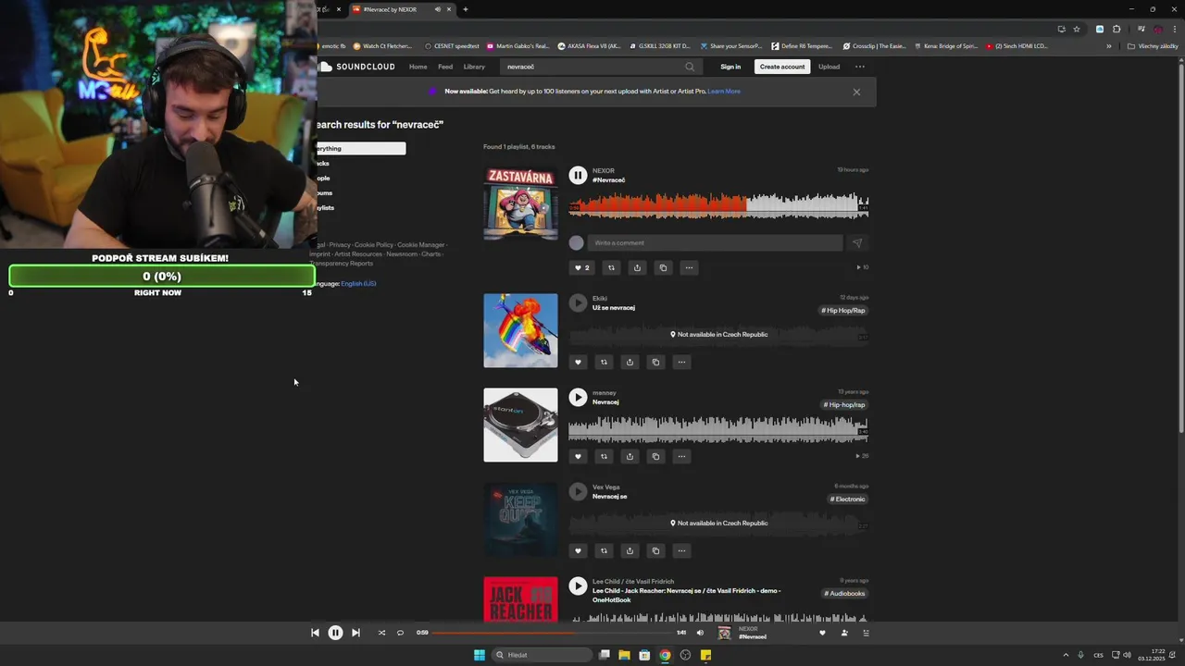This screenshot has width=1185, height=666.
Task: Open more options for Vex Vega track
Action: [x=681, y=551]
